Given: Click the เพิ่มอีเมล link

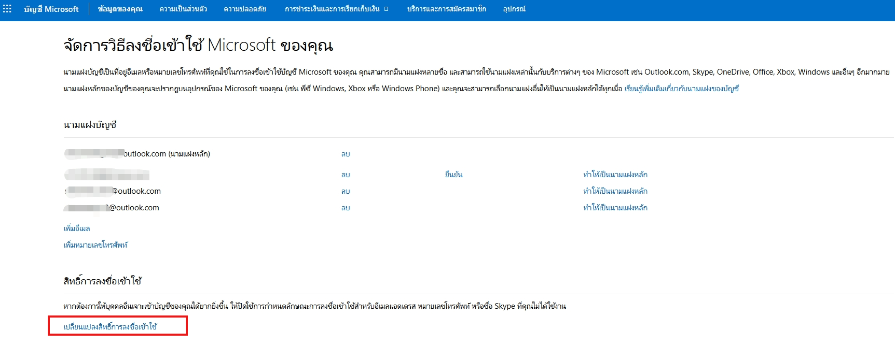Looking at the screenshot, I should coord(77,228).
